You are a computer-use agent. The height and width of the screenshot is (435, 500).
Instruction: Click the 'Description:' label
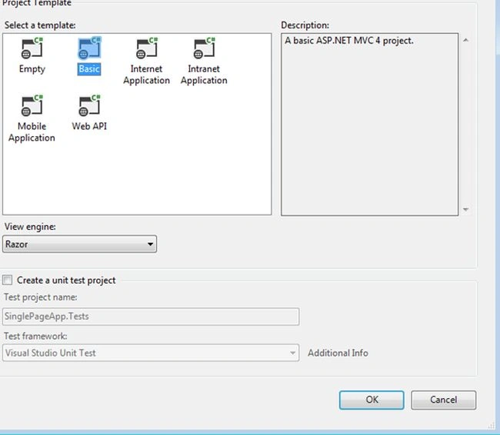tap(305, 25)
